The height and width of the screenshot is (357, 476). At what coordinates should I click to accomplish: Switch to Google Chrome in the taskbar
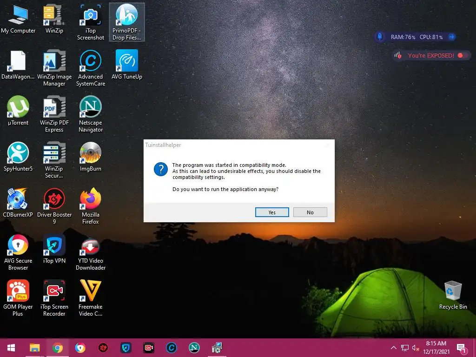click(57, 348)
